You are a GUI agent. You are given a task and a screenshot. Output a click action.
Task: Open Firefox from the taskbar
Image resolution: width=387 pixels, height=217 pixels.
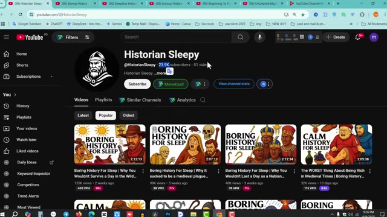[x=79, y=214]
